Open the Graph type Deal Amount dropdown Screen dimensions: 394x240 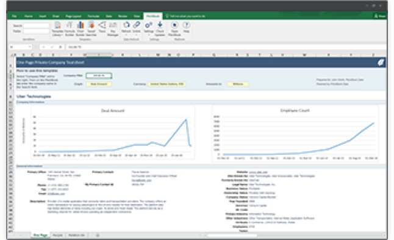pyautogui.click(x=99, y=84)
